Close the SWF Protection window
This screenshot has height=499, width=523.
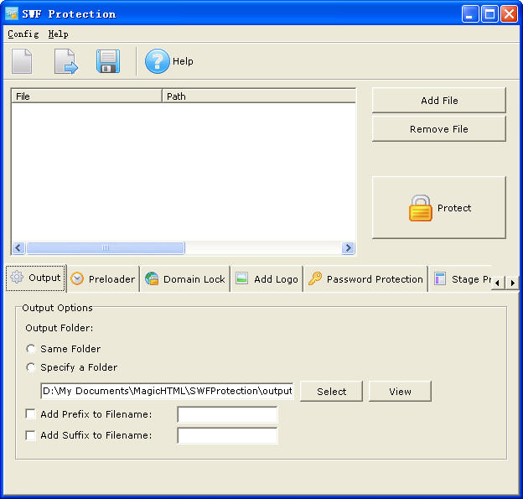click(x=509, y=14)
